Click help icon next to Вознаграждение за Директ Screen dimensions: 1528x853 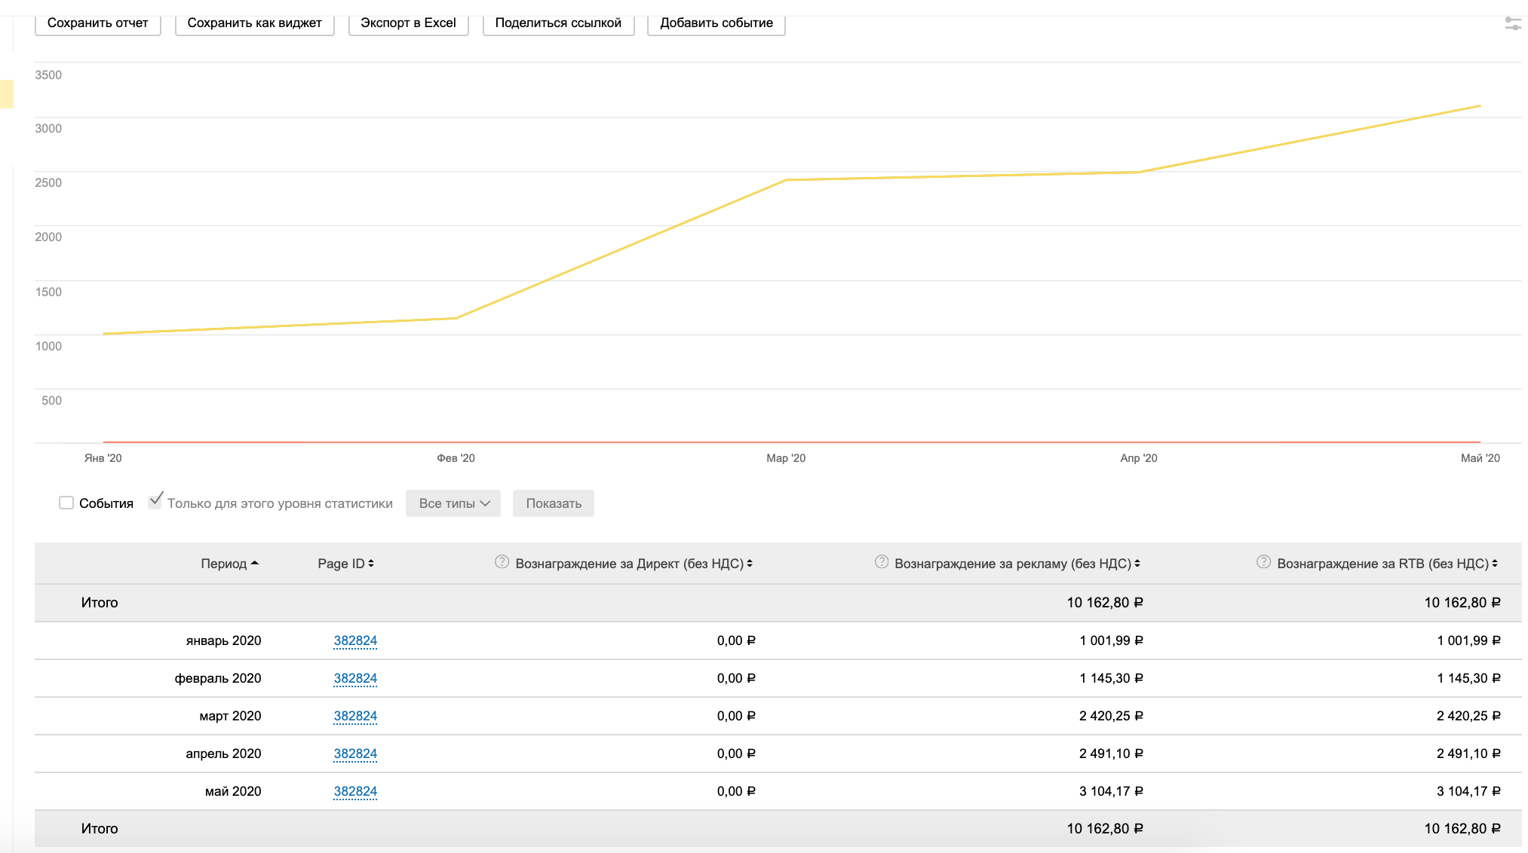click(502, 562)
